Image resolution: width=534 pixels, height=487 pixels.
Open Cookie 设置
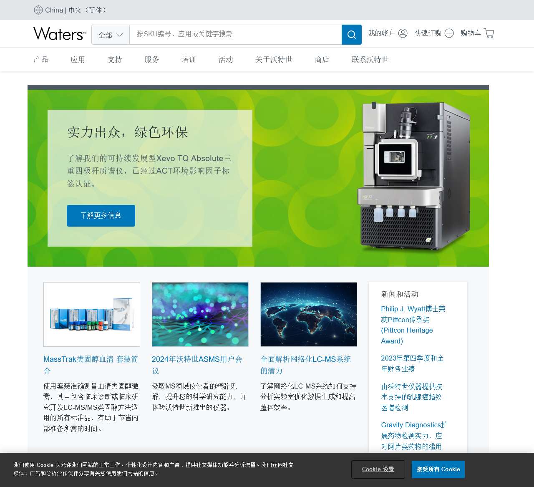(x=378, y=469)
